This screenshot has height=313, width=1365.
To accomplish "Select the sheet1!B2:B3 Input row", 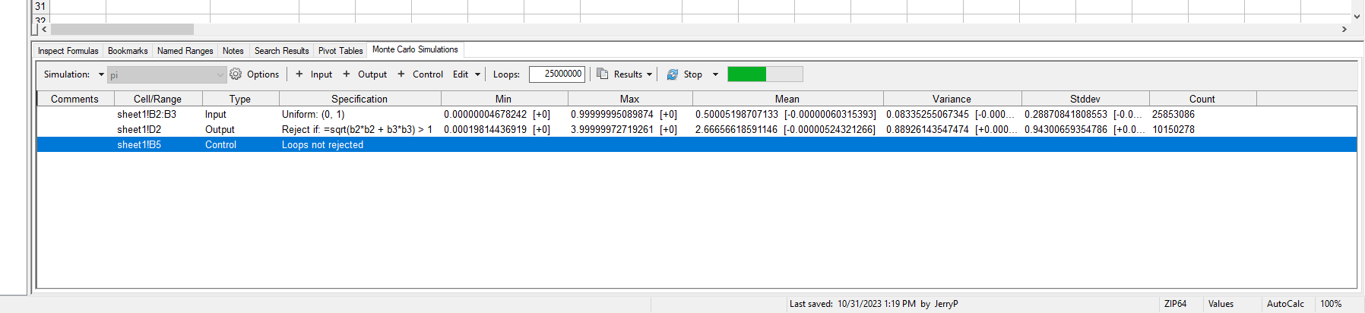I will (x=147, y=115).
